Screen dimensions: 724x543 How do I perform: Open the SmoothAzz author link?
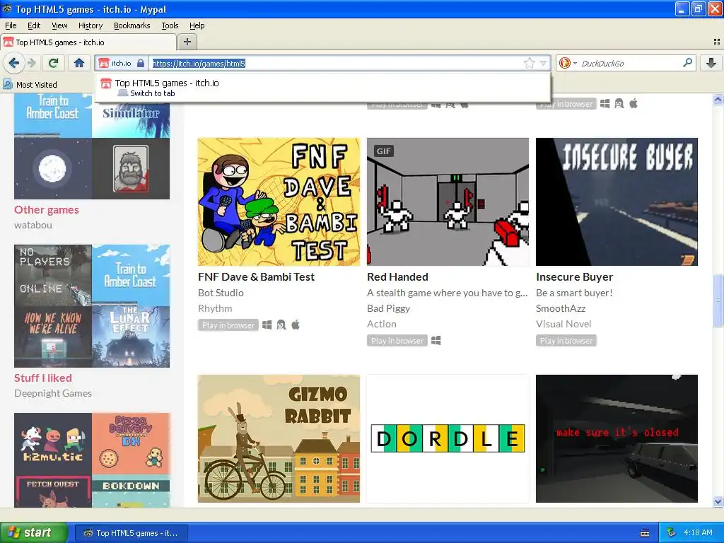coord(561,308)
